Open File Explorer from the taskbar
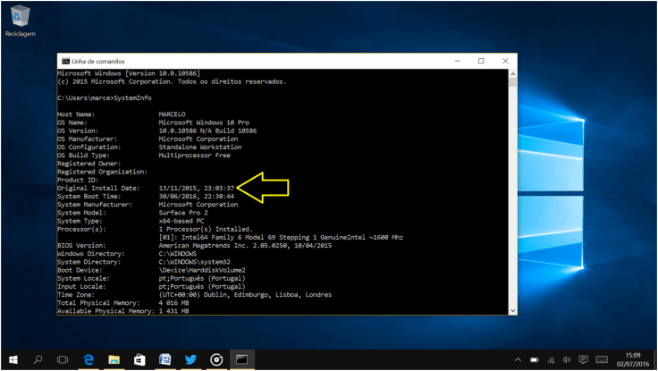Viewport: 658px width, 371px height. tap(114, 359)
